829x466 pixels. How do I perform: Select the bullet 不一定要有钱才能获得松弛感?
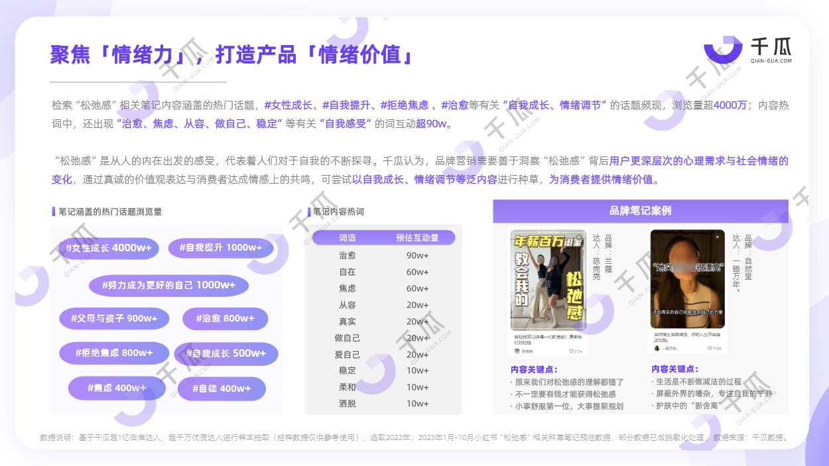563,394
